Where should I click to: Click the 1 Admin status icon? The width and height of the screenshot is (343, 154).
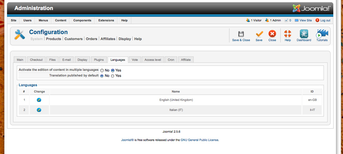pyautogui.click(x=267, y=20)
